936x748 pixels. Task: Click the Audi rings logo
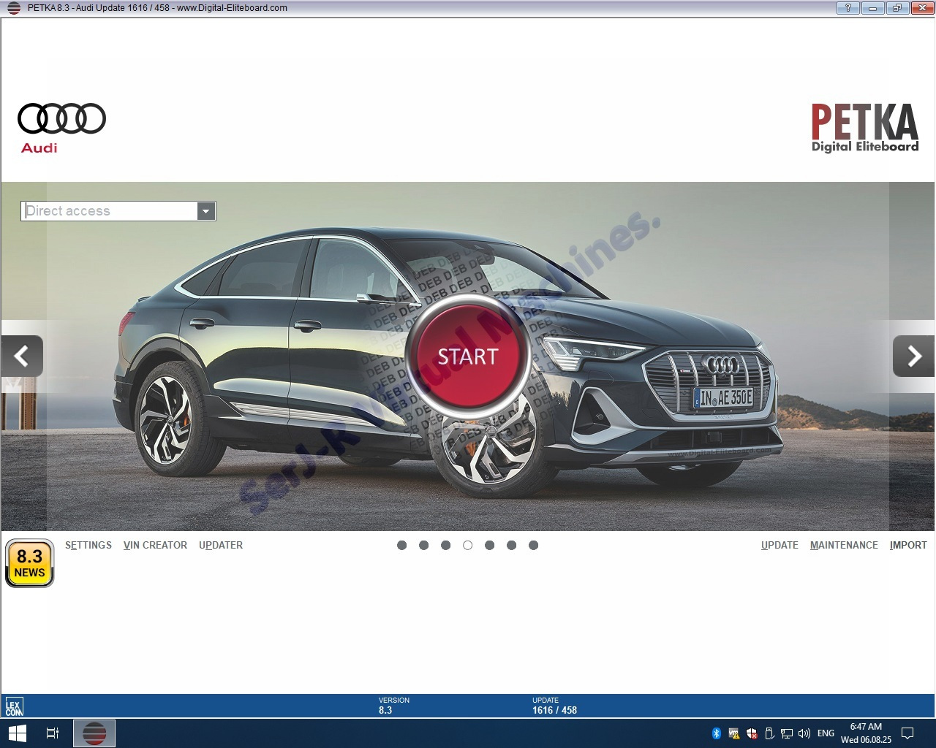coord(61,119)
